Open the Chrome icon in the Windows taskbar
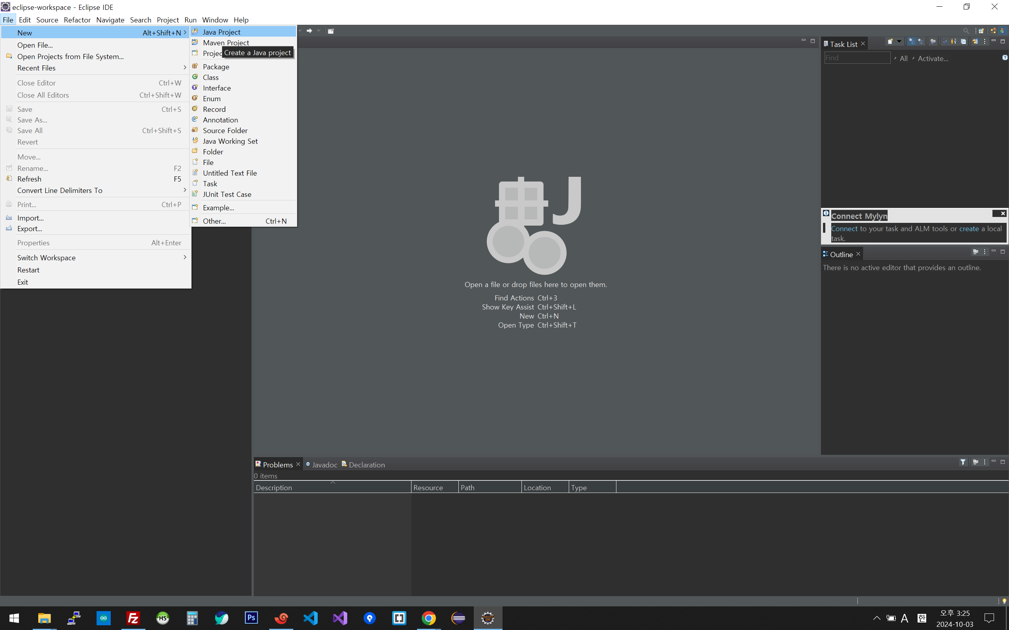 coord(428,618)
